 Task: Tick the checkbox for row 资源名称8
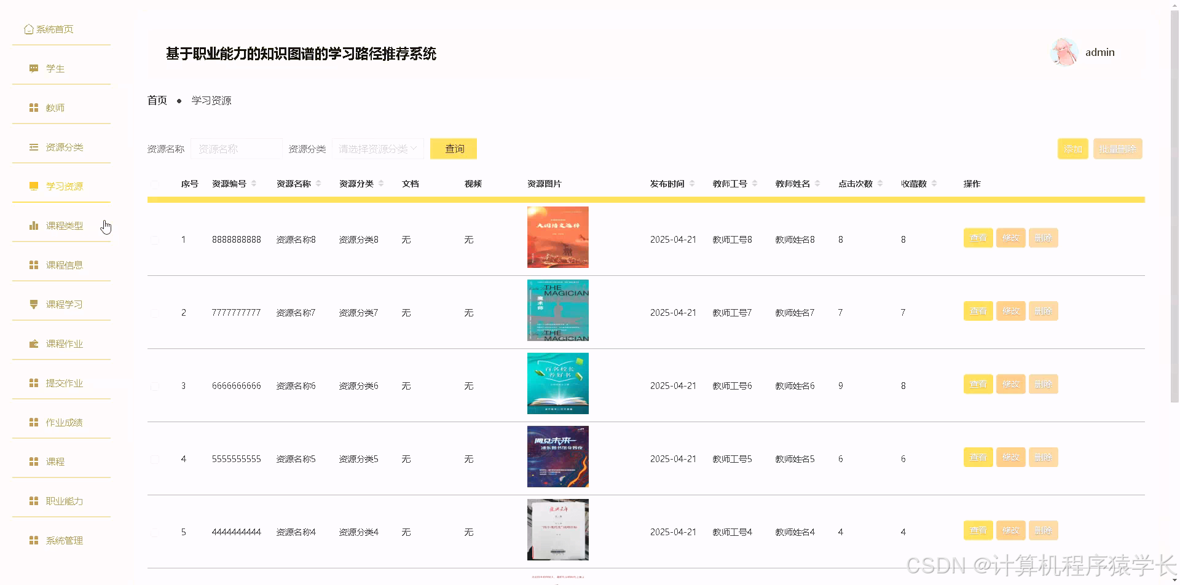(155, 240)
